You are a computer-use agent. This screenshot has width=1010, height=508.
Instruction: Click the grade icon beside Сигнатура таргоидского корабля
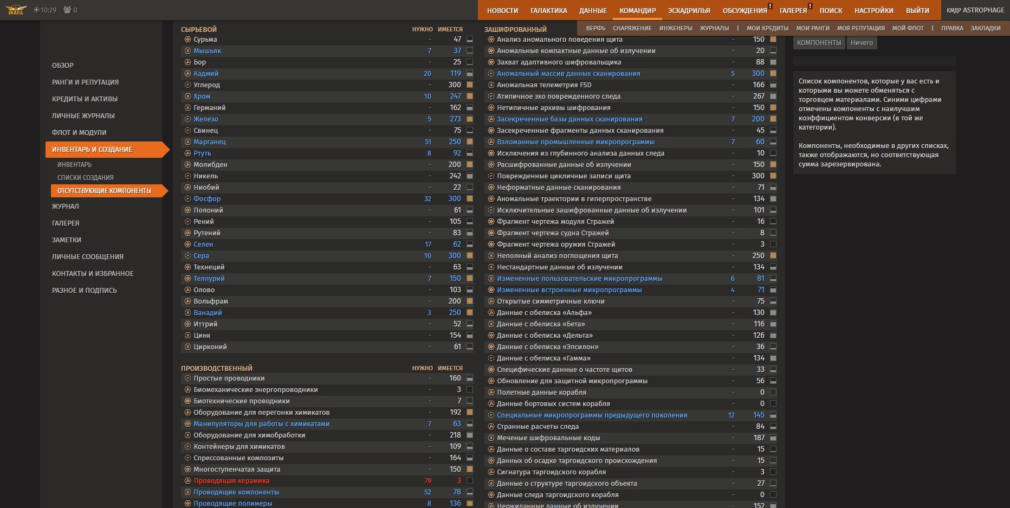coord(491,472)
